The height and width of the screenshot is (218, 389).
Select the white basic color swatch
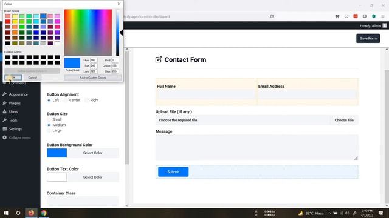pos(57,43)
